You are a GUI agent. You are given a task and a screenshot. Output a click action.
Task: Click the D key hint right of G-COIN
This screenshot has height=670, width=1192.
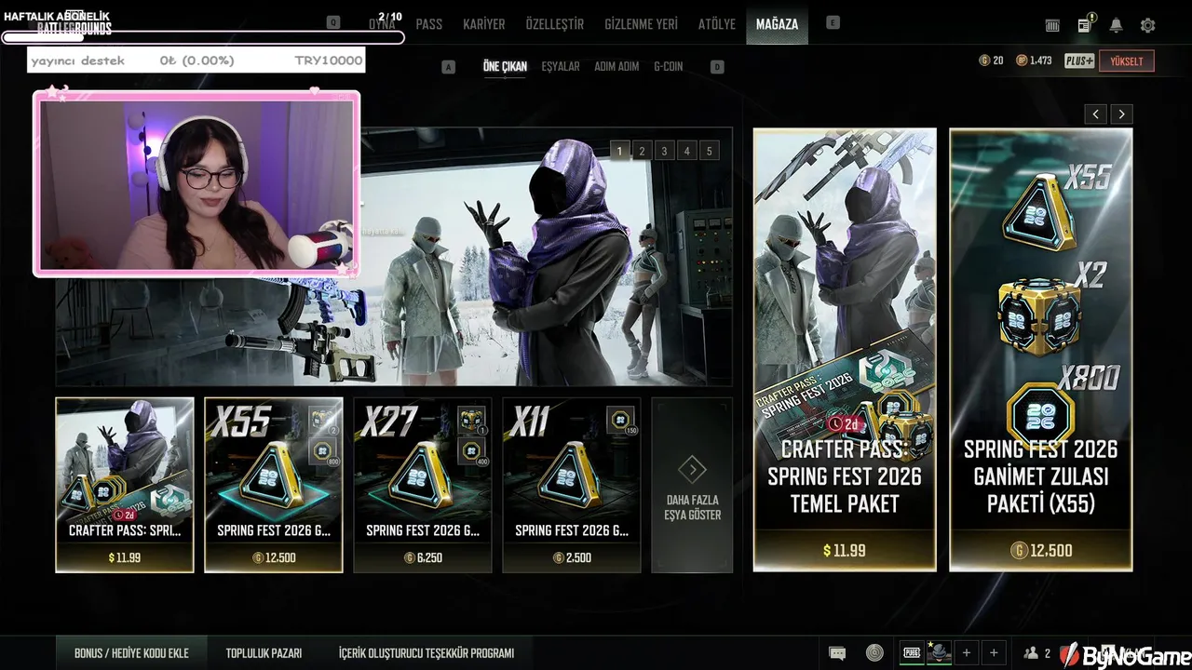[717, 67]
